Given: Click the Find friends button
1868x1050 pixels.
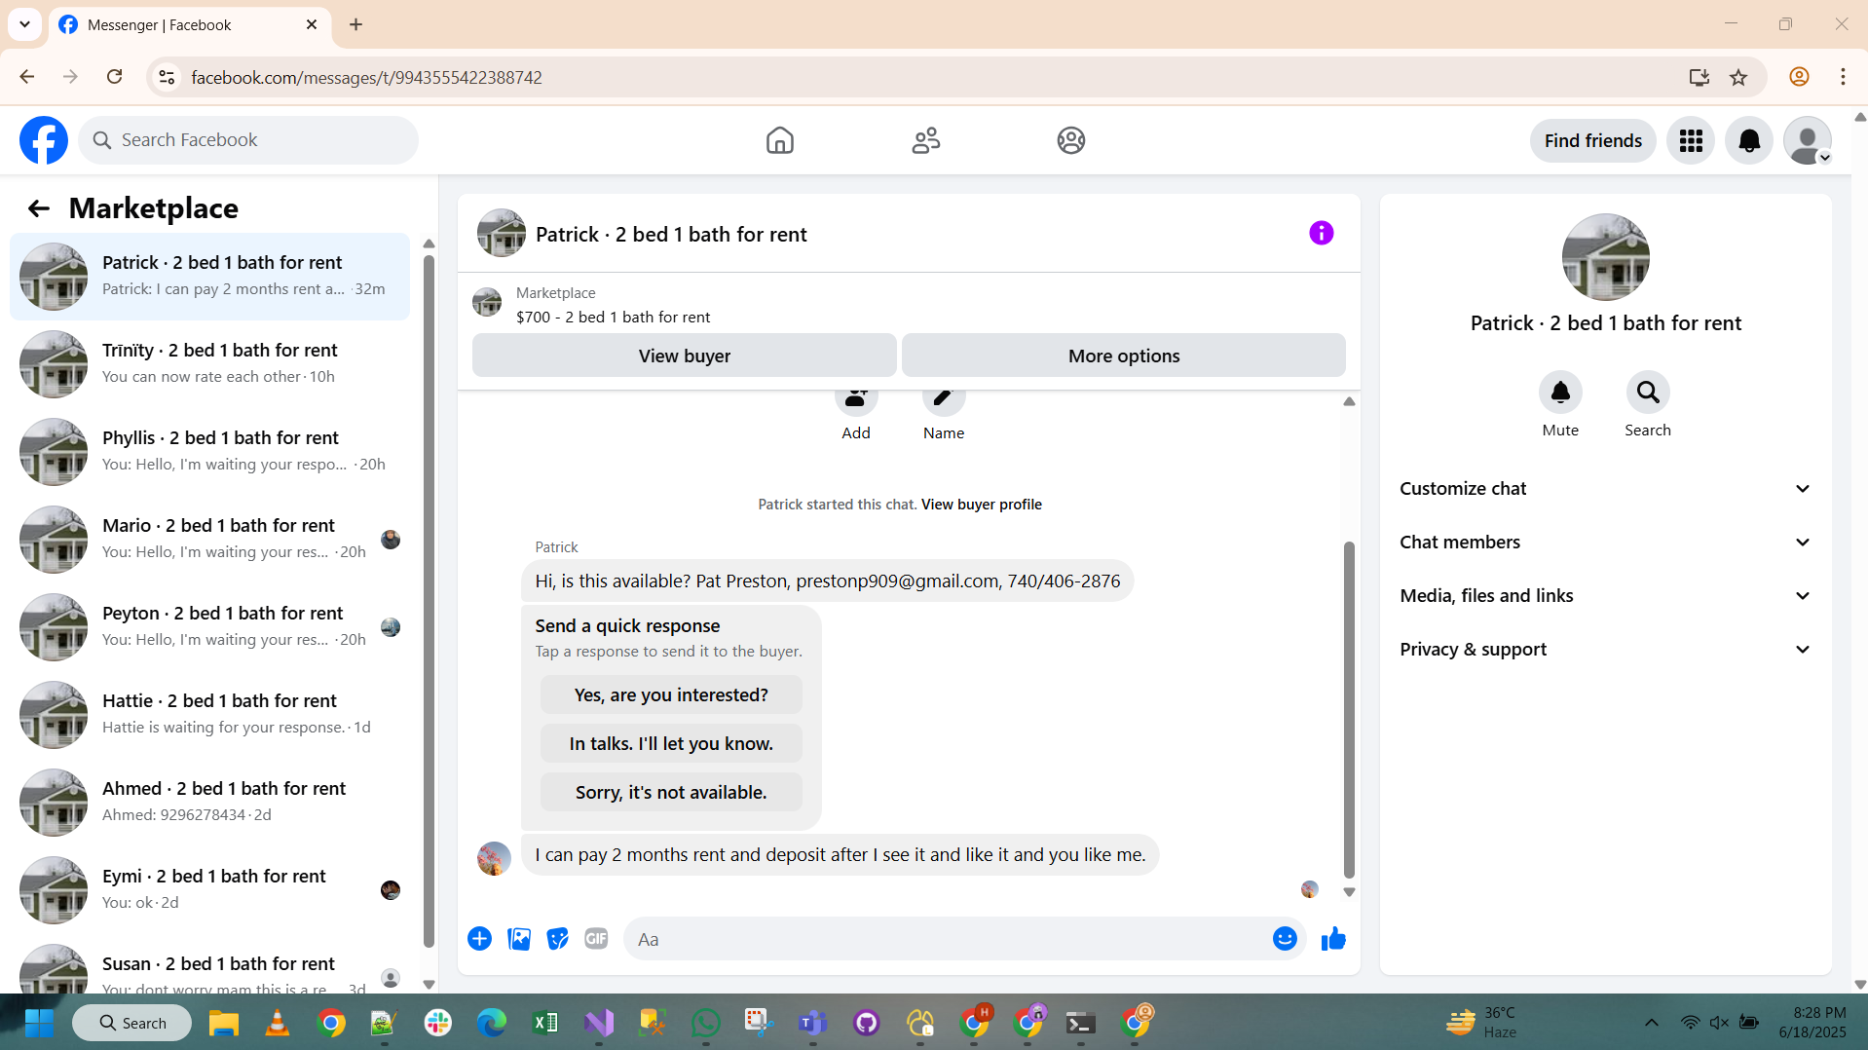Looking at the screenshot, I should coord(1592,140).
